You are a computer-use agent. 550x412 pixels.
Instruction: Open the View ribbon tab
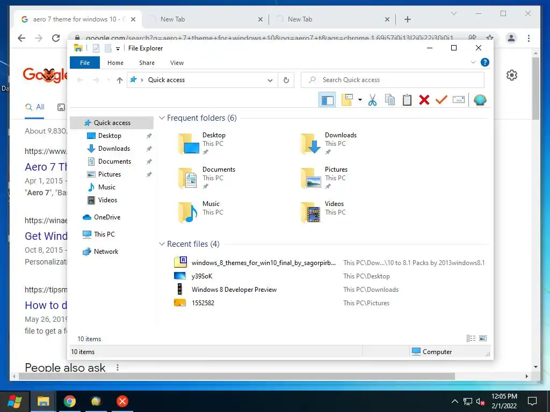pos(177,63)
